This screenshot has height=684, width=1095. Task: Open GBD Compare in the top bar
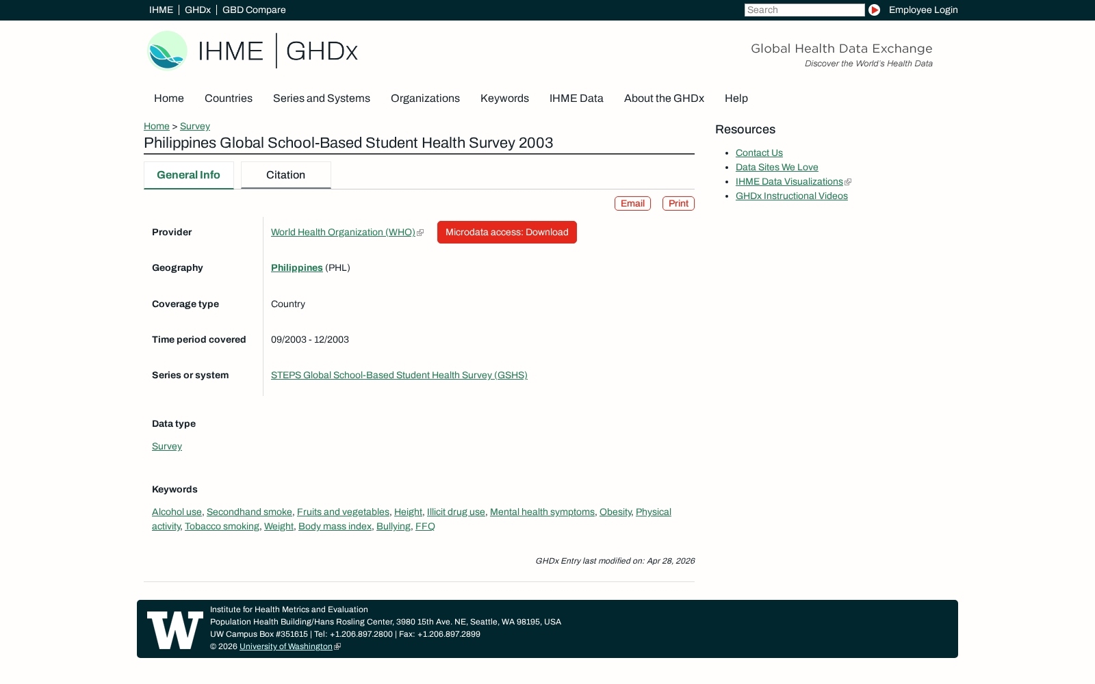254,10
